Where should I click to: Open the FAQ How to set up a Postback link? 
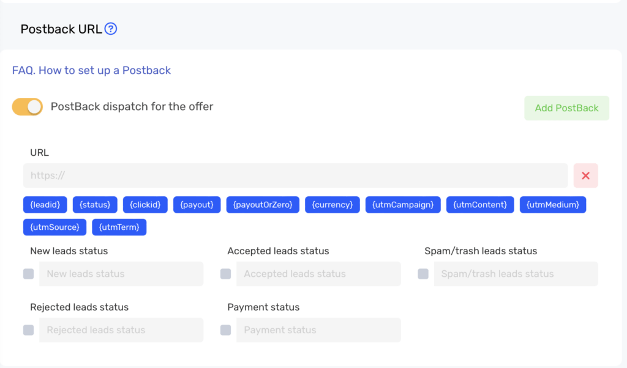click(x=91, y=70)
